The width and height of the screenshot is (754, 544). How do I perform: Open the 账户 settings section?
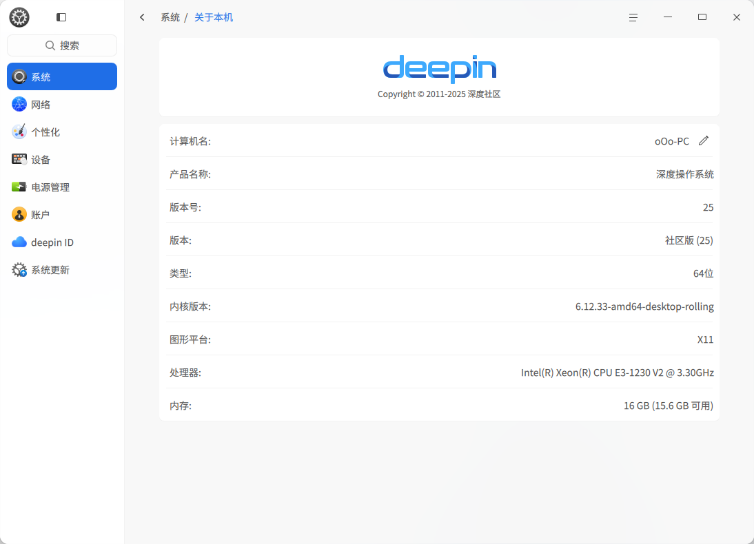[x=62, y=214]
